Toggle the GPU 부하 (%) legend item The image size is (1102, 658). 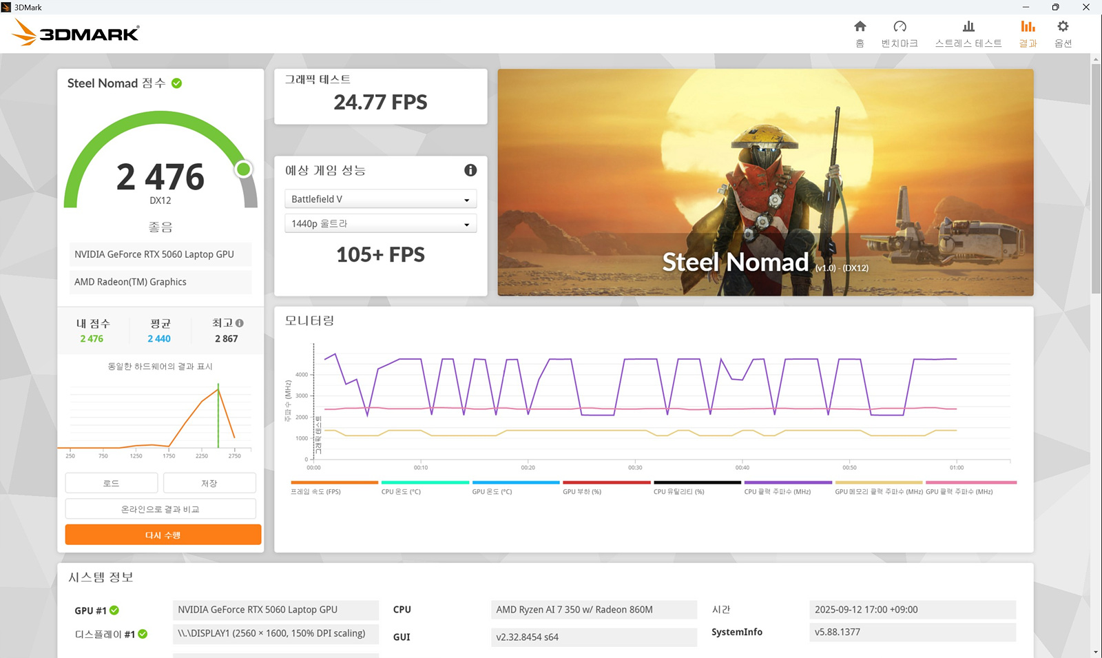606,488
